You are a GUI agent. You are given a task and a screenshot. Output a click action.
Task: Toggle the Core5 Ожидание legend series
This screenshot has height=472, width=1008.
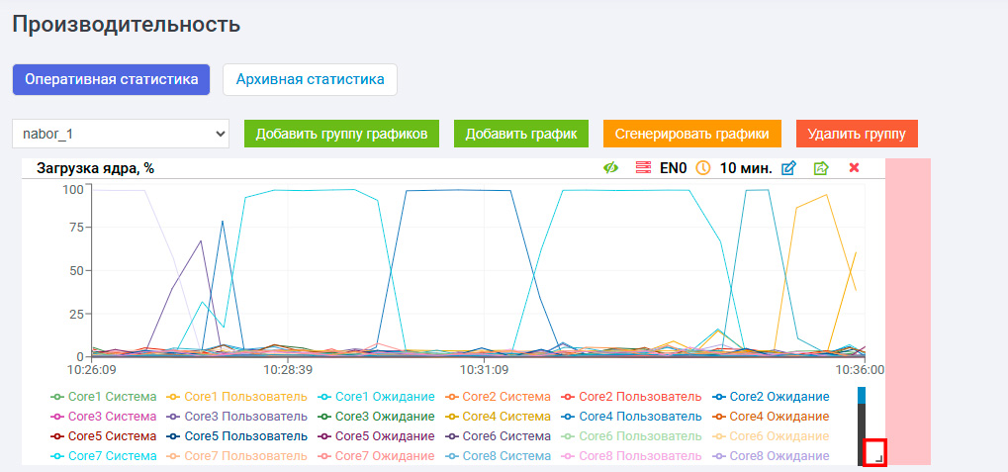(376, 436)
